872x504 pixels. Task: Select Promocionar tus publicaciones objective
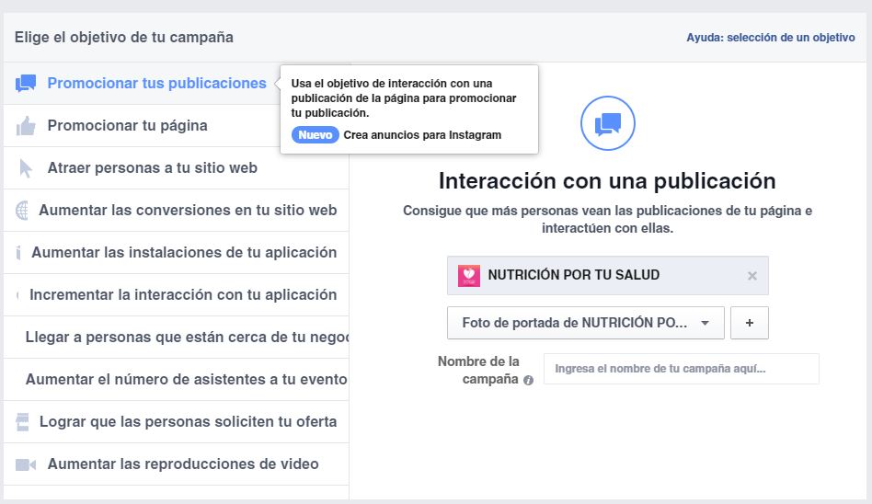177,84
